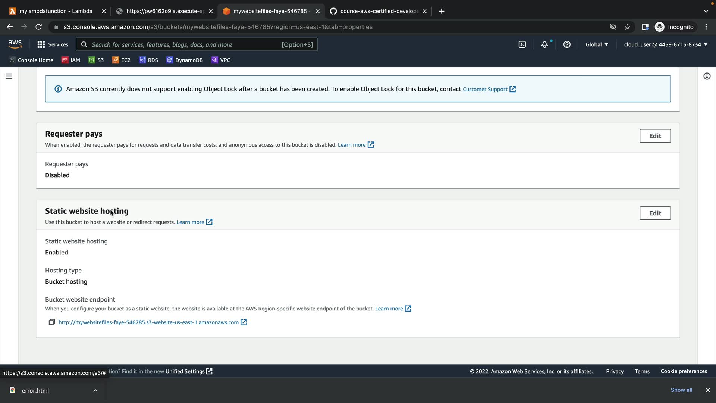This screenshot has height=403, width=716.
Task: Open the hamburger side navigation menu
Action: point(9,76)
